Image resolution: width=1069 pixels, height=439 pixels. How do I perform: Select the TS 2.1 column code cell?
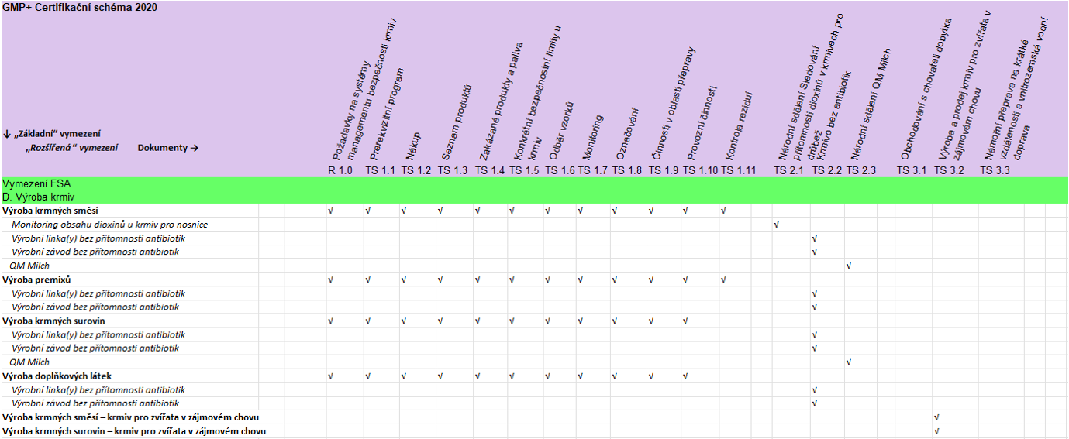coord(791,170)
